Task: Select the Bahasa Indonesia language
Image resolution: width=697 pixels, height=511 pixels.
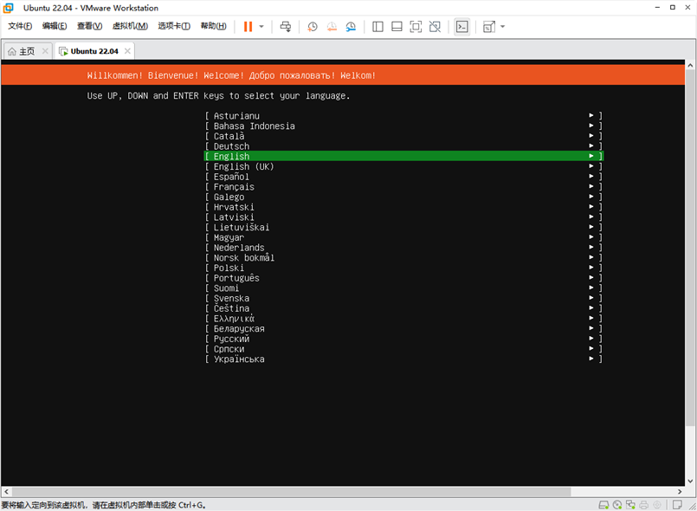Action: pyautogui.click(x=403, y=126)
